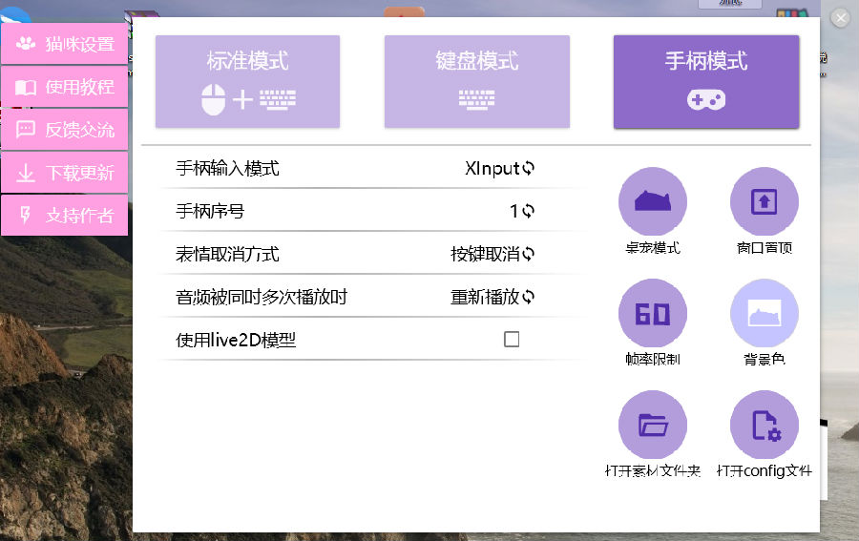This screenshot has height=541, width=859.
Task: Select the 键盘模式 keyboard mode
Action: tap(476, 81)
